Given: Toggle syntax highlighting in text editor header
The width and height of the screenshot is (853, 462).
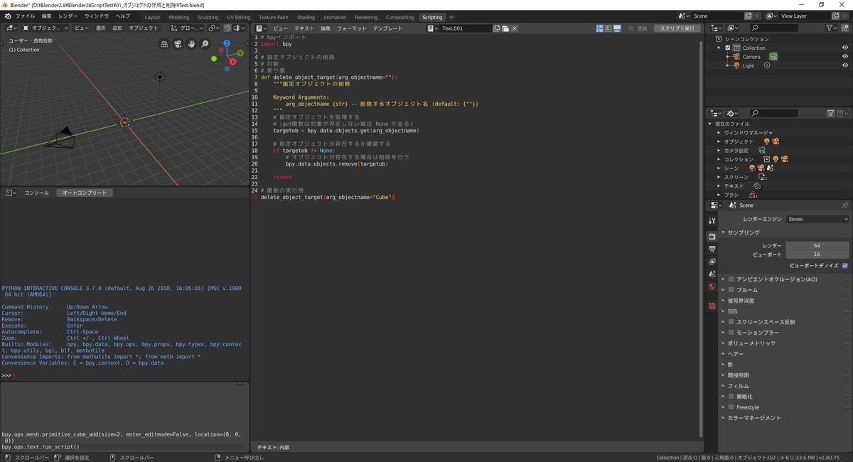Looking at the screenshot, I should tap(616, 28).
